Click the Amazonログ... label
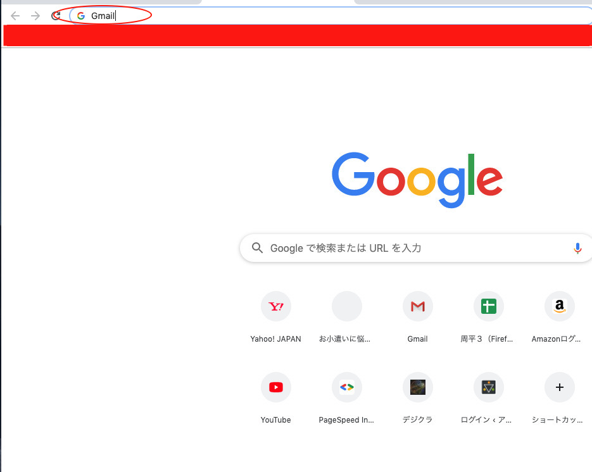This screenshot has width=592, height=472. [x=556, y=338]
